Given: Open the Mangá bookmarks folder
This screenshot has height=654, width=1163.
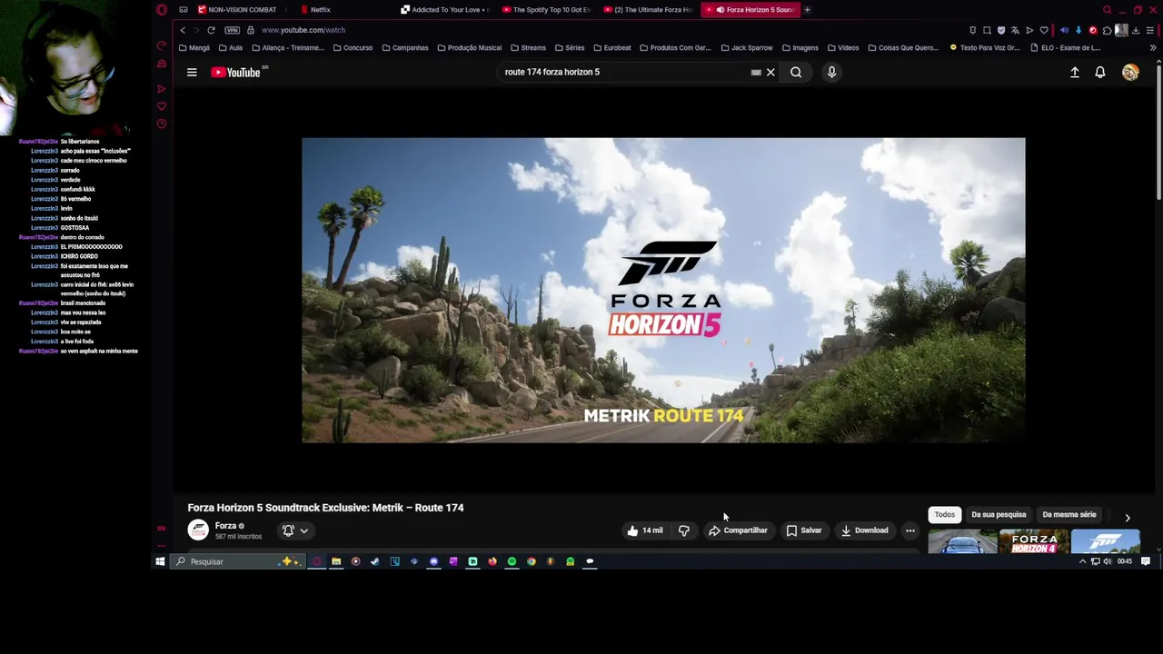Looking at the screenshot, I should point(194,47).
